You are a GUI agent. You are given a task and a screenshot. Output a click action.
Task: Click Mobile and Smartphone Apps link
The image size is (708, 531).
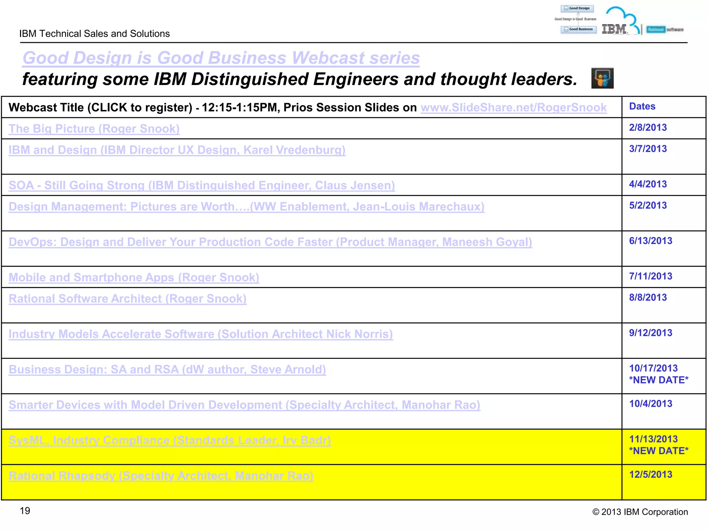(x=134, y=277)
